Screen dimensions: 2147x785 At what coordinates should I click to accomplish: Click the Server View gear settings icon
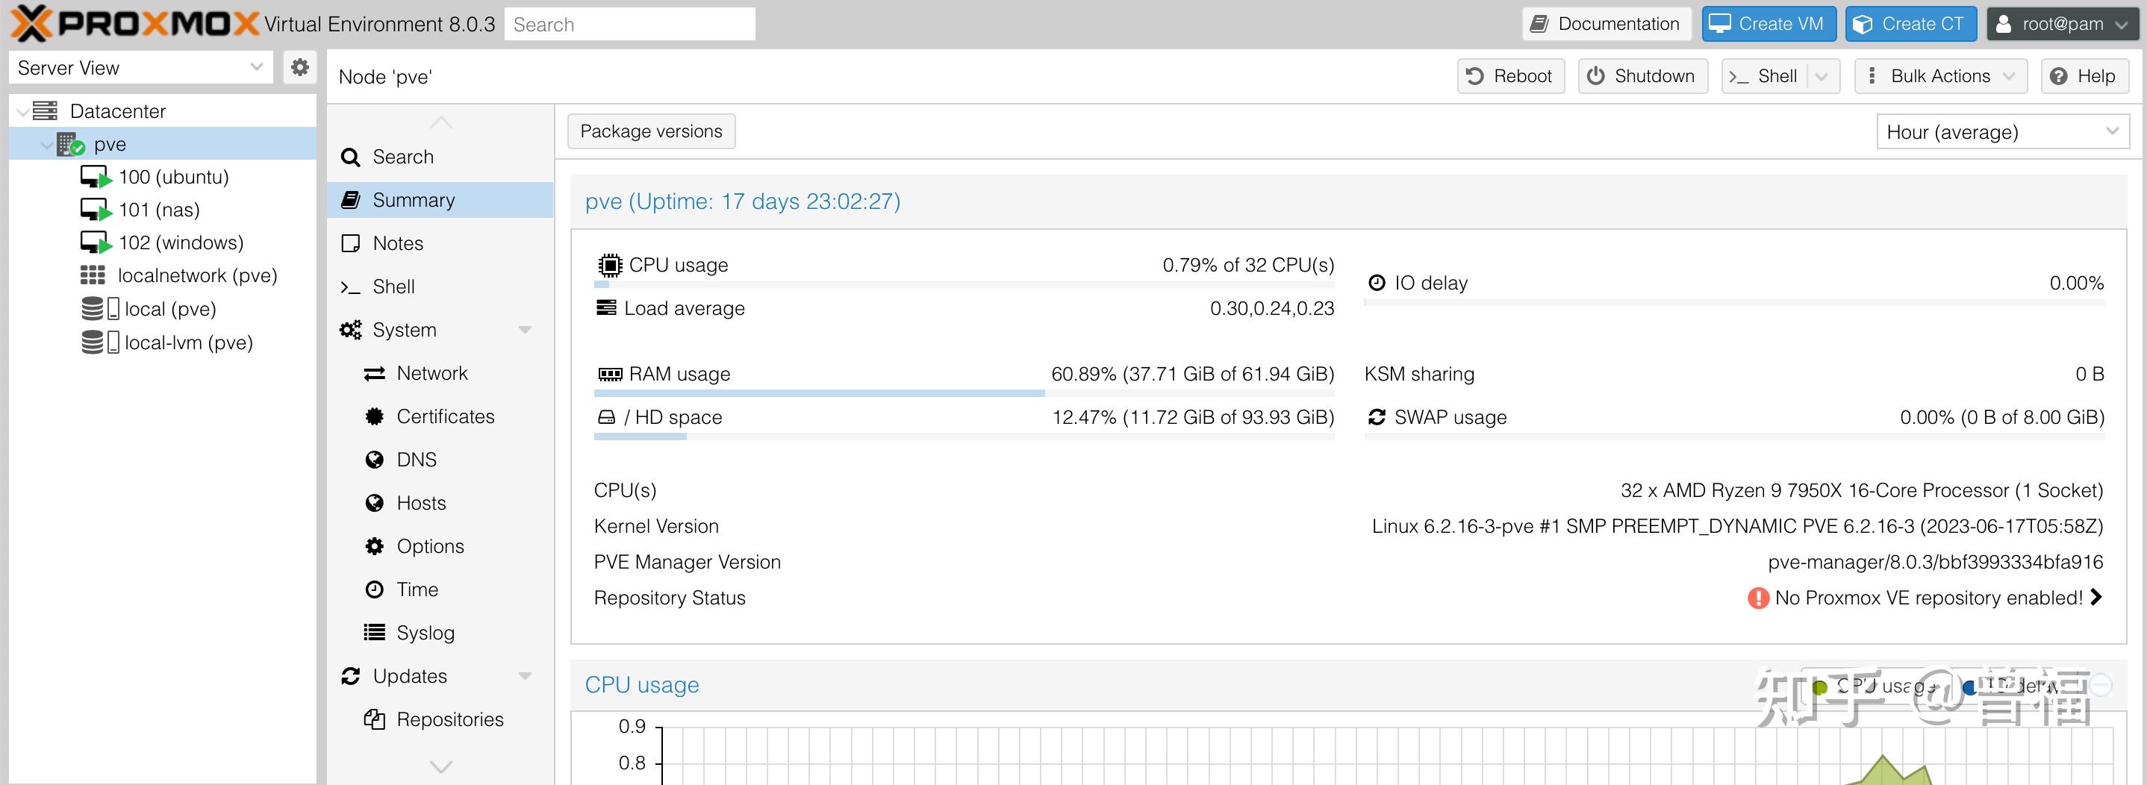click(x=299, y=66)
